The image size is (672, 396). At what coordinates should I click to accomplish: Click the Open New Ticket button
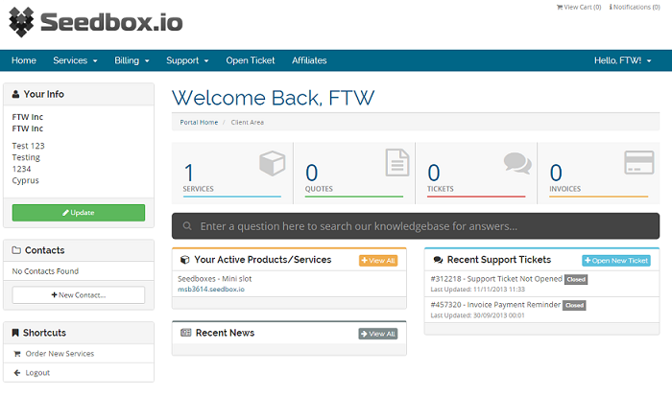click(616, 260)
